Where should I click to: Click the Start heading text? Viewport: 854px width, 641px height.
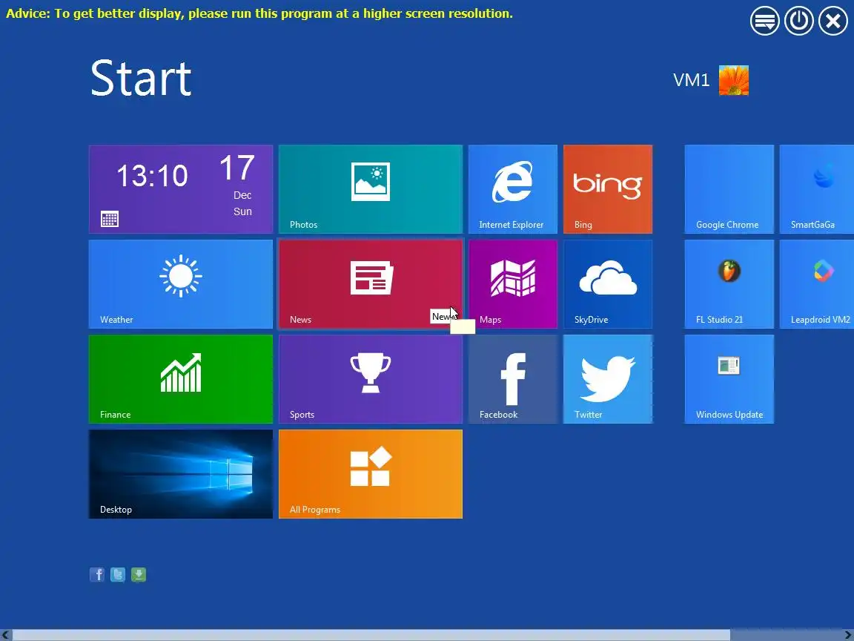[141, 79]
